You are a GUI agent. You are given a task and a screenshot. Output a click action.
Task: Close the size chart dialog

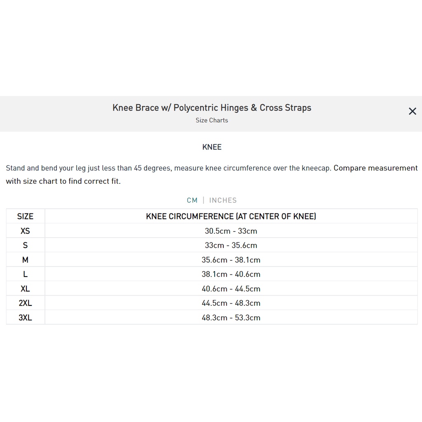412,111
